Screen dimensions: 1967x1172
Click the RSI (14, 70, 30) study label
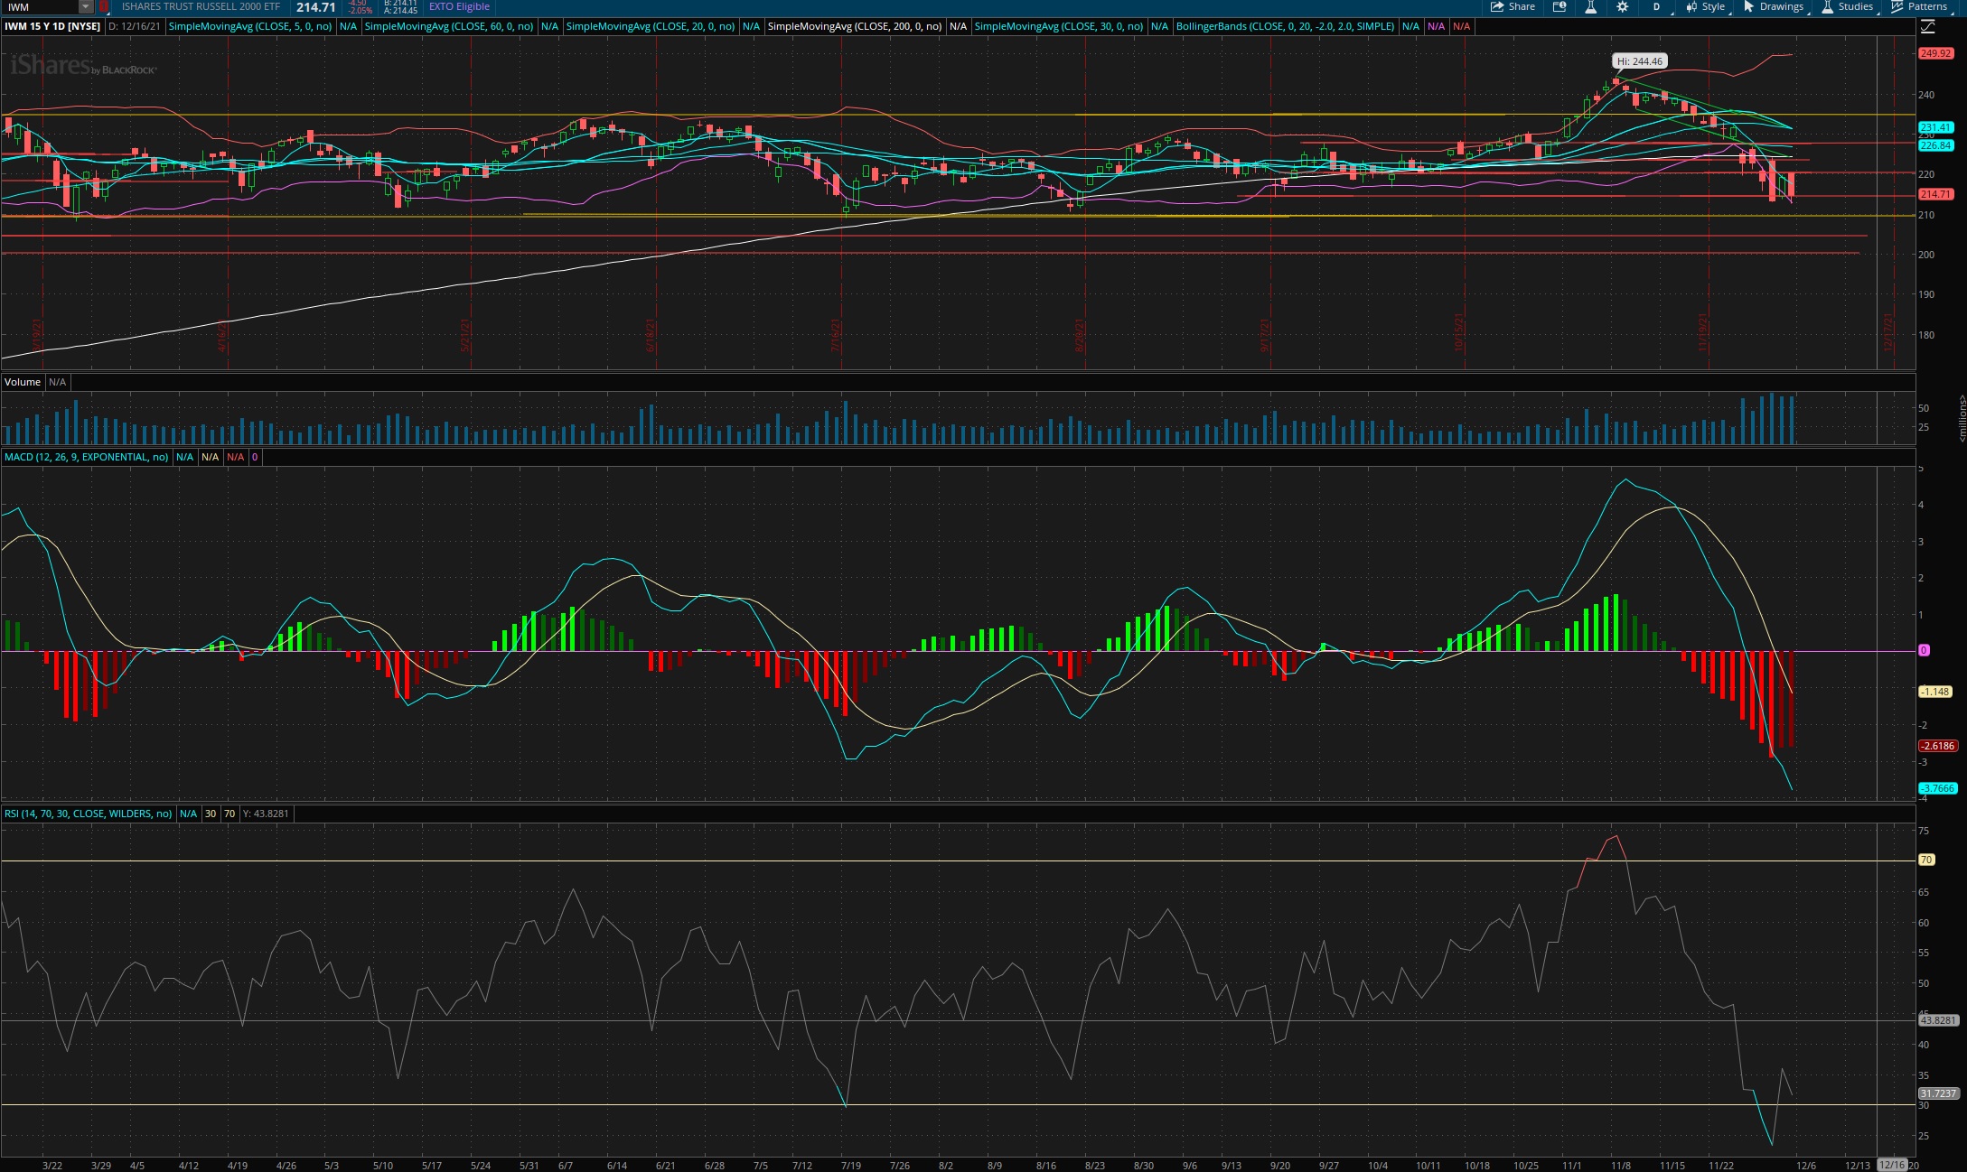[x=88, y=814]
